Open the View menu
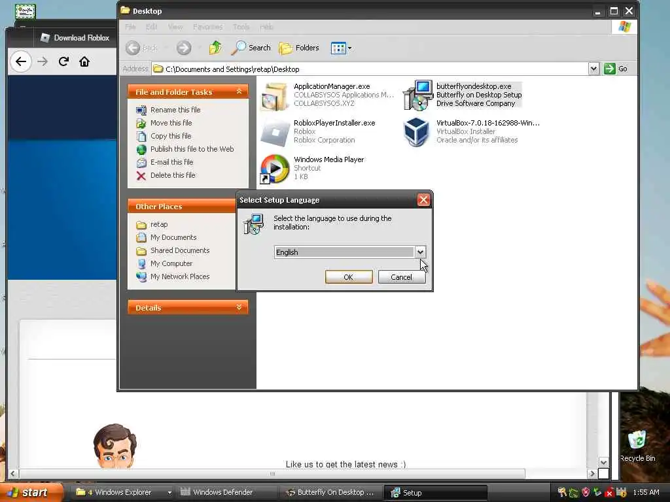This screenshot has width=670, height=502. point(175,27)
